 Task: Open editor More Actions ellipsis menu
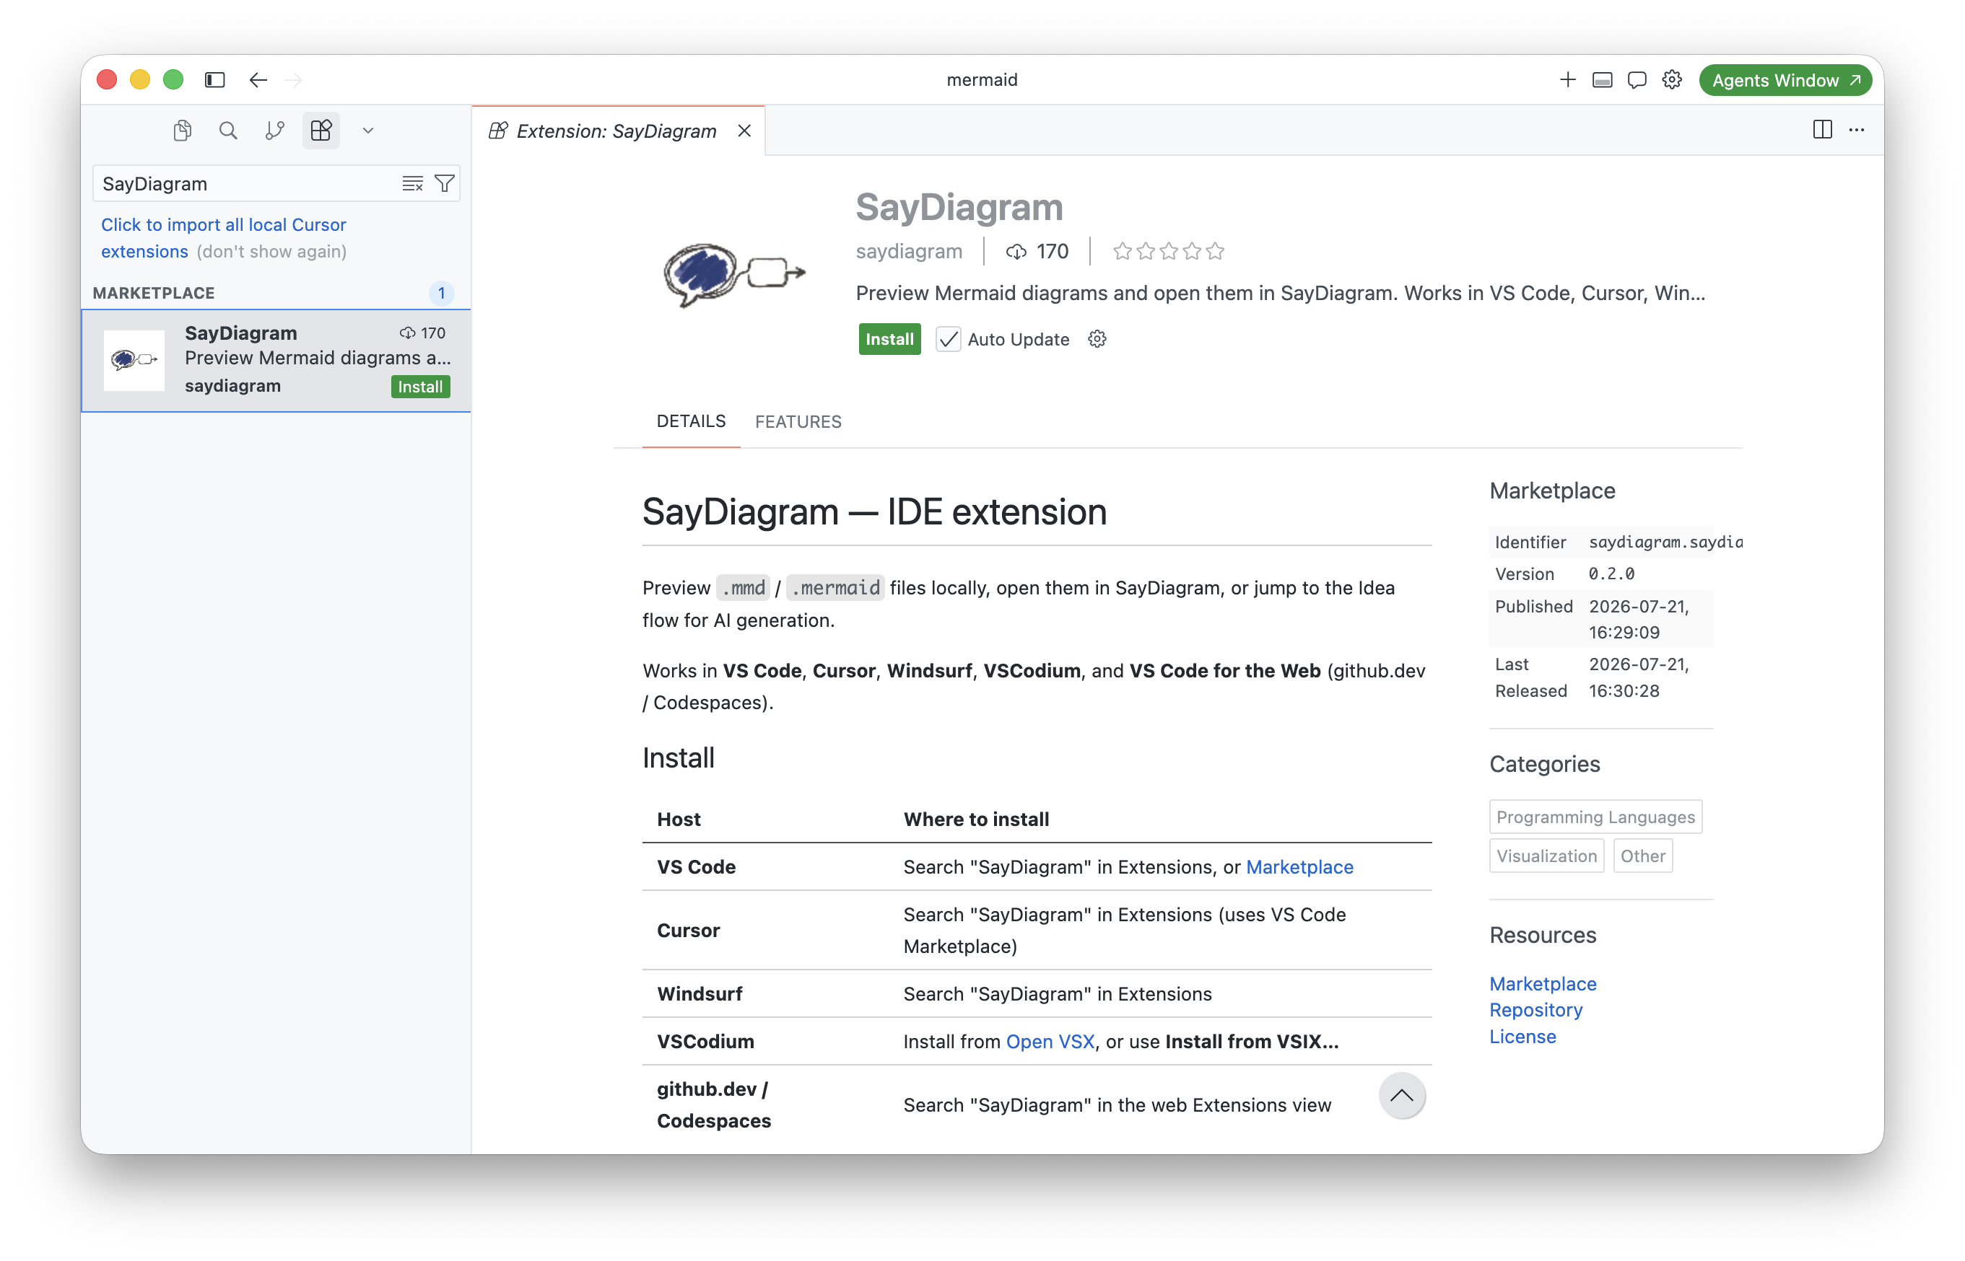coord(1857,129)
